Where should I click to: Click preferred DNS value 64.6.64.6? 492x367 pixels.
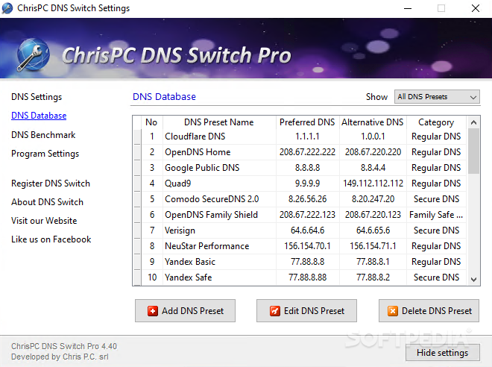click(307, 230)
